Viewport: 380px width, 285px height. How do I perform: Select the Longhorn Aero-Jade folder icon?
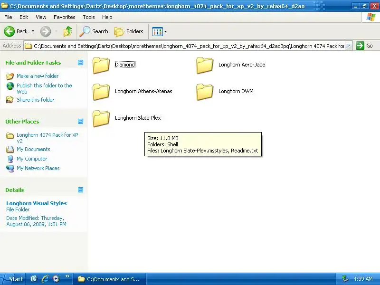[x=205, y=65]
